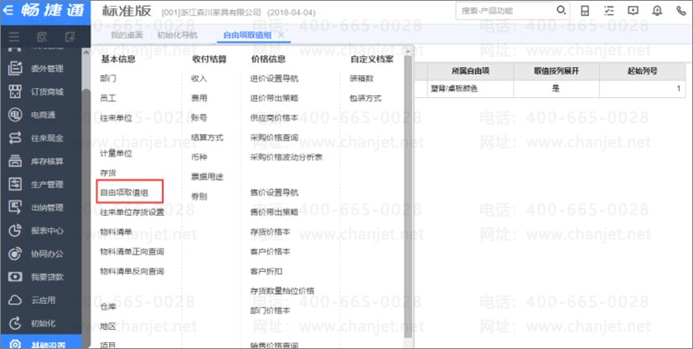This screenshot has width=693, height=349.
Task: Open 云应用 in sidebar
Action: pyautogui.click(x=41, y=300)
